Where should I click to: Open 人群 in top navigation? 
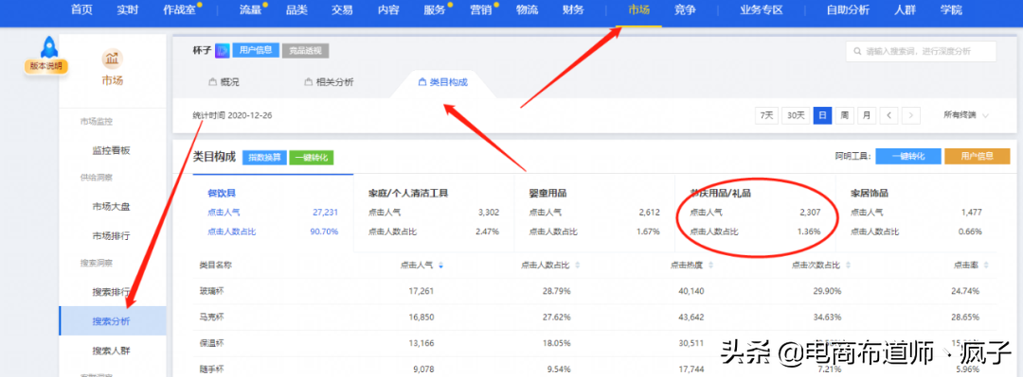tap(905, 9)
